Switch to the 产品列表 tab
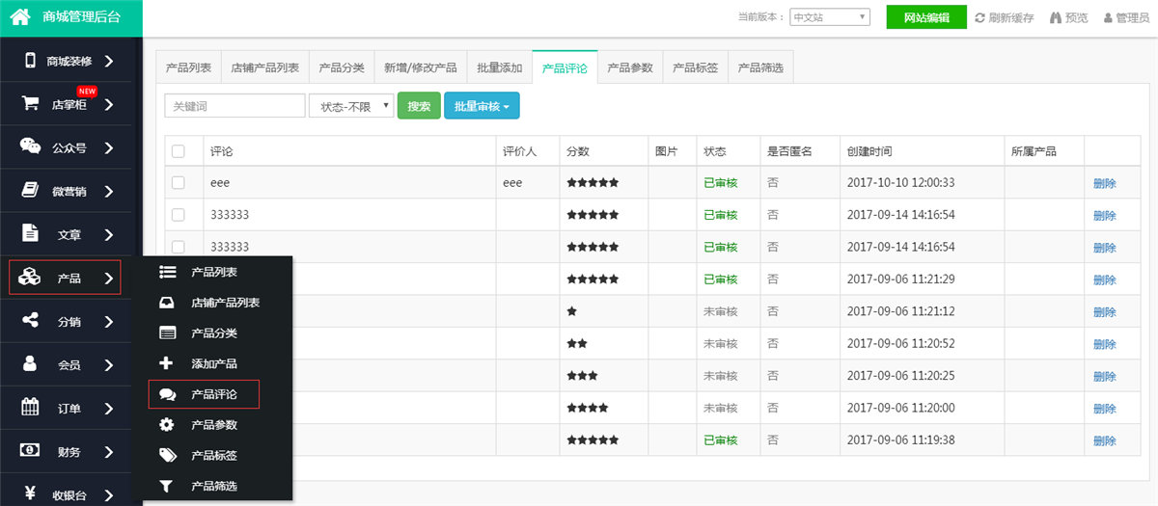 click(x=188, y=68)
